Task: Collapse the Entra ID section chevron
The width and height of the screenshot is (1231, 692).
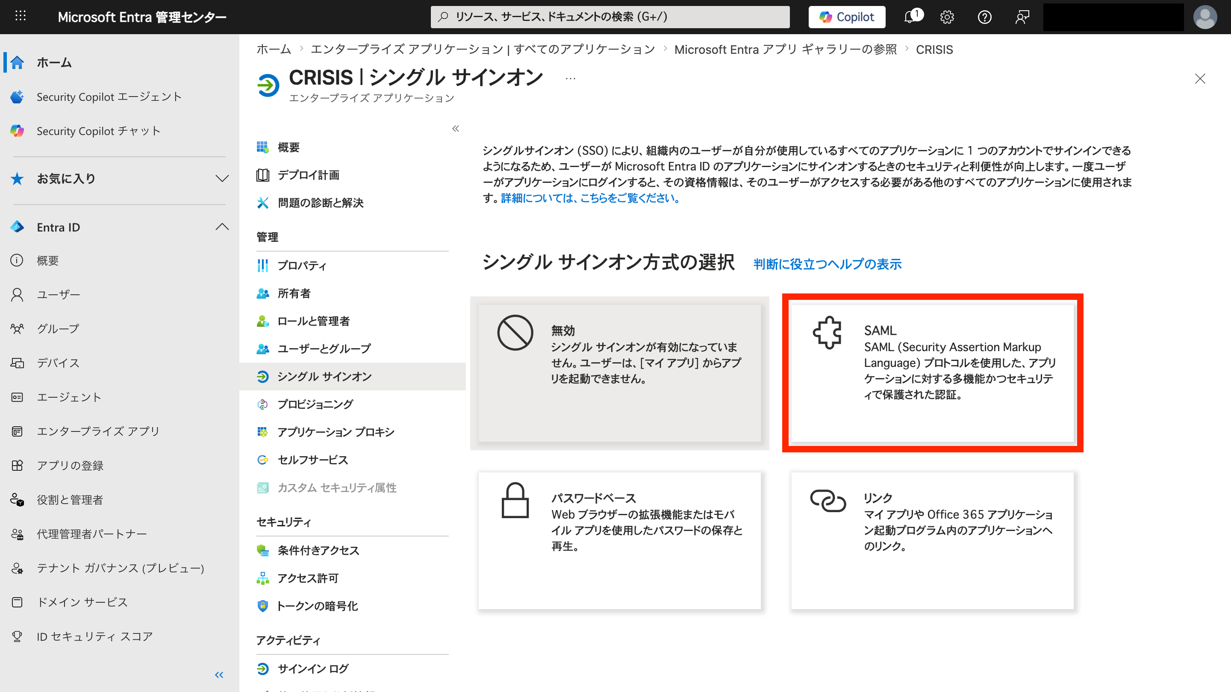Action: point(222,227)
